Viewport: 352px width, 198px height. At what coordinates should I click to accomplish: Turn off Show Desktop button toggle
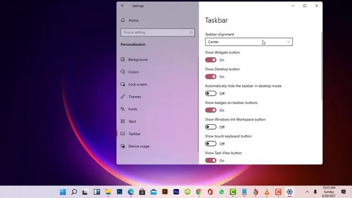click(x=211, y=77)
